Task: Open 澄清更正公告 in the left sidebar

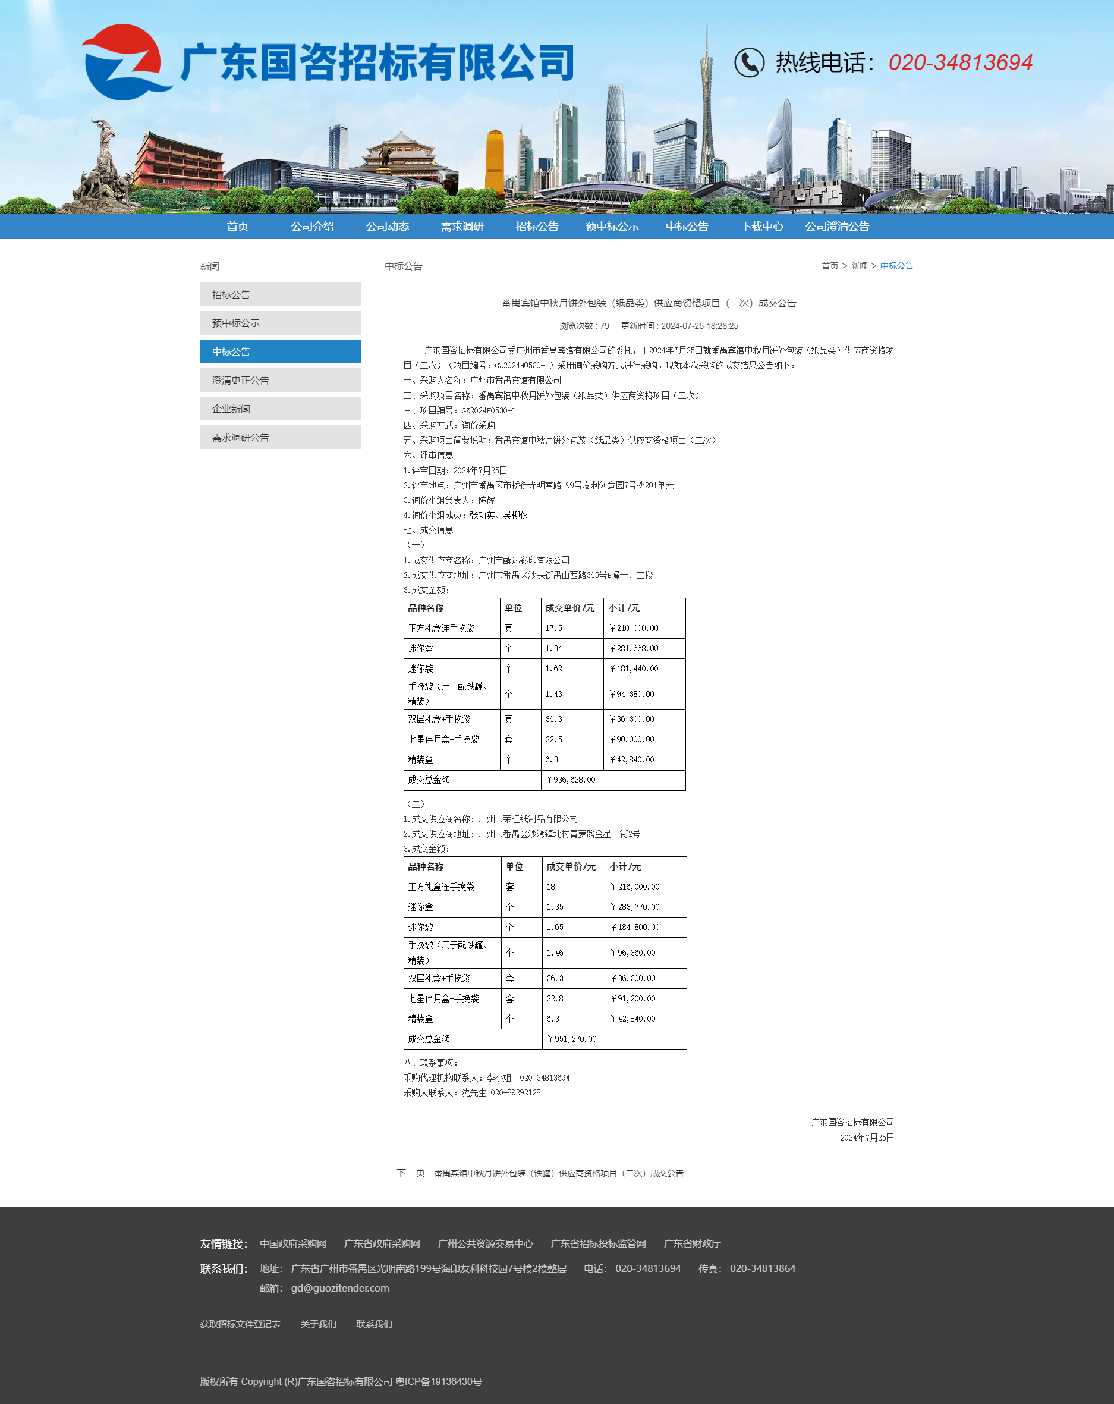Action: click(281, 381)
